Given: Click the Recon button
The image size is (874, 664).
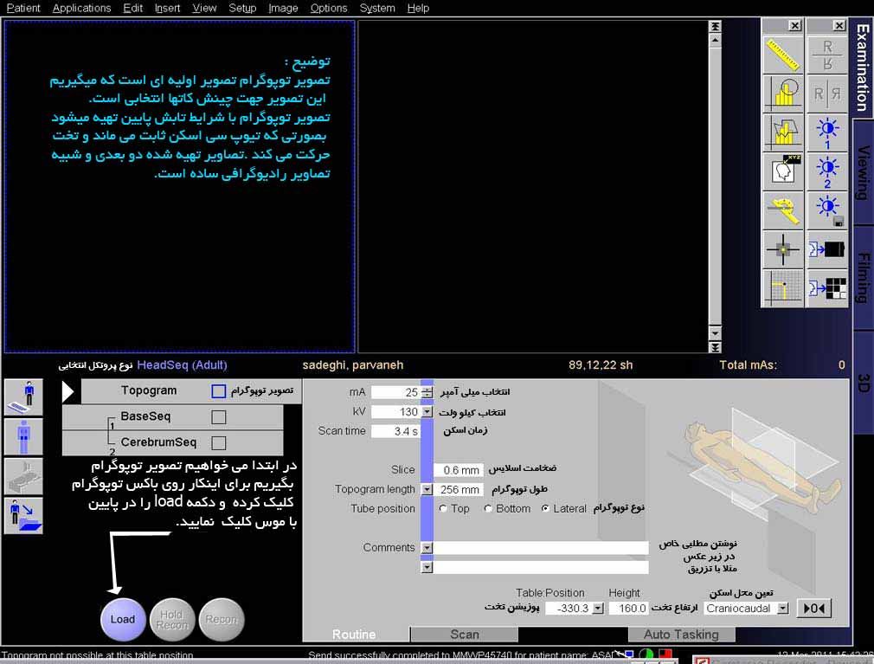Looking at the screenshot, I should 222,619.
